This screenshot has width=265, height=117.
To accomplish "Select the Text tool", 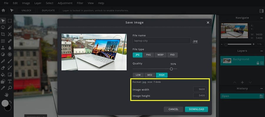I will [x=10, y=82].
